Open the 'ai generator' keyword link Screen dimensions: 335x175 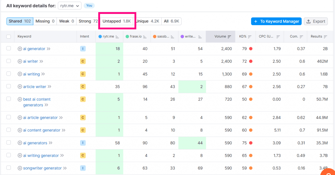click(34, 49)
